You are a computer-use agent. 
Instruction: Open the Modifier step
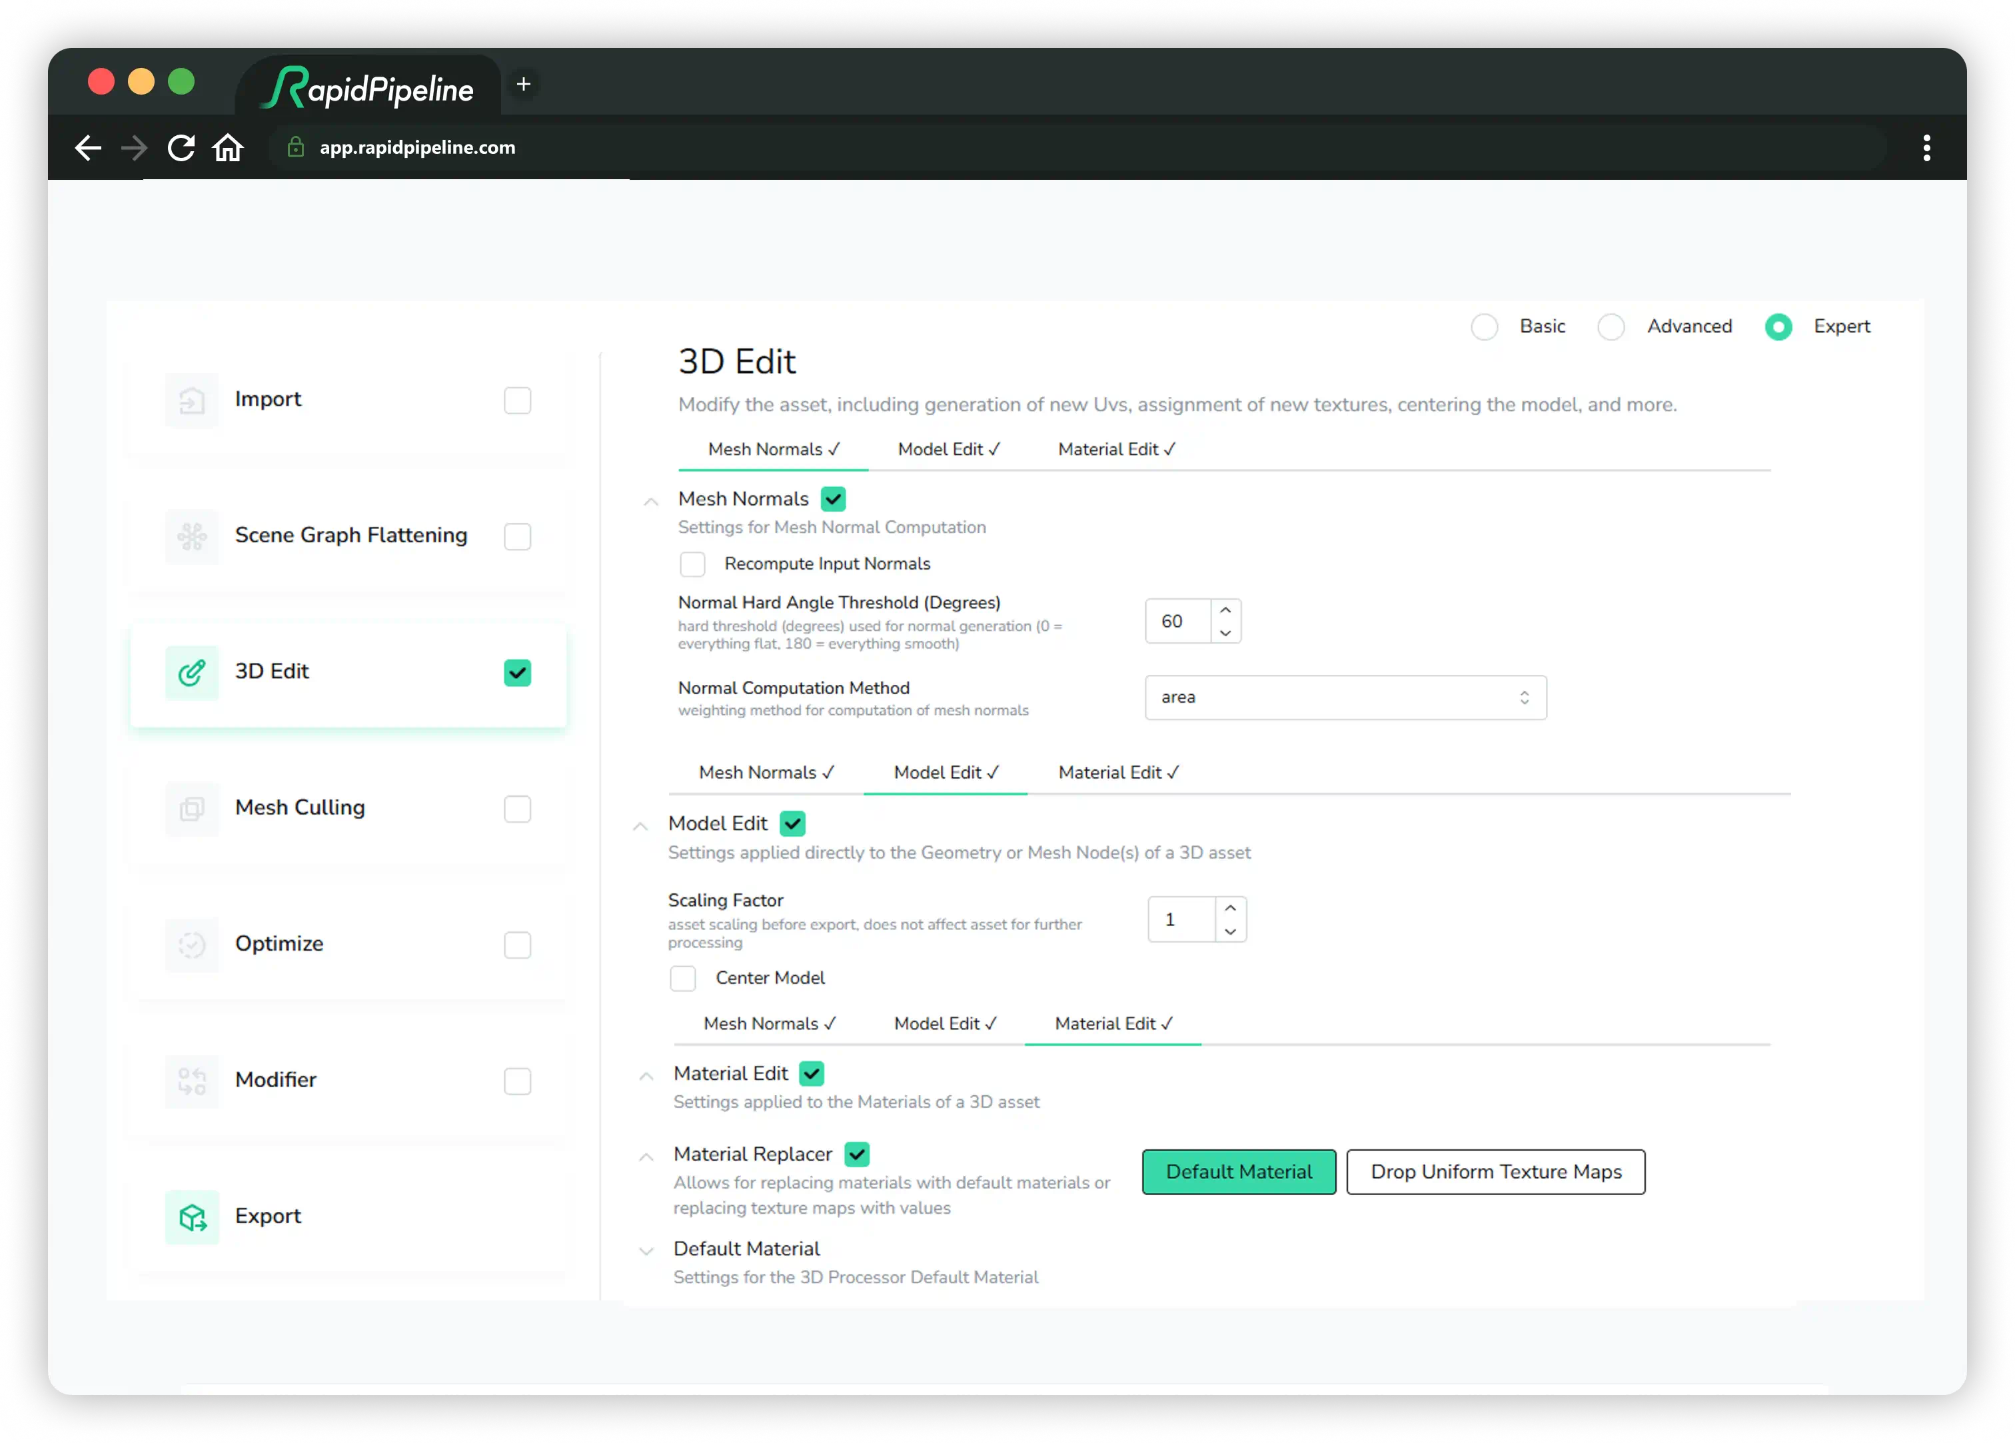(347, 1081)
